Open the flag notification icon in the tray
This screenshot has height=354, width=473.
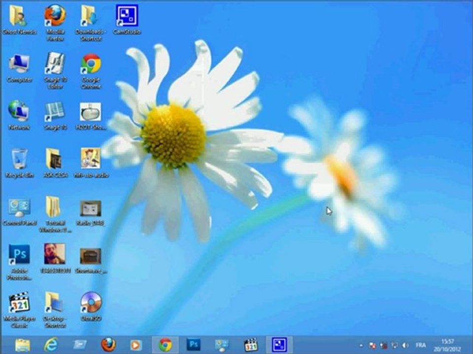point(372,345)
